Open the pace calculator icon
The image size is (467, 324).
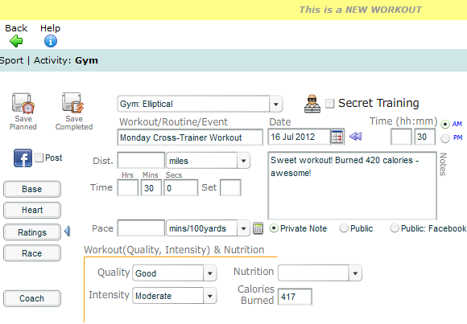(258, 228)
